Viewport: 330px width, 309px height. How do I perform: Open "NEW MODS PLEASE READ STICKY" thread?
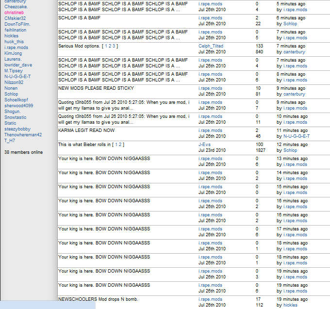(x=96, y=88)
